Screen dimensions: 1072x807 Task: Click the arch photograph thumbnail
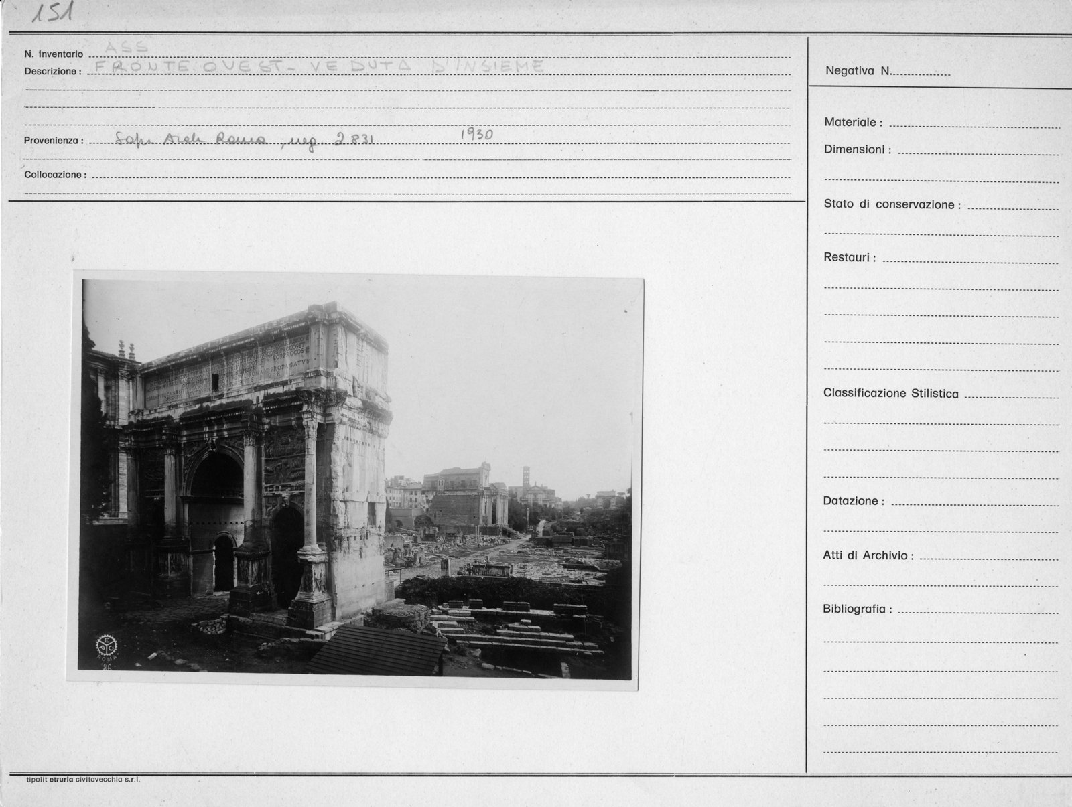[355, 479]
